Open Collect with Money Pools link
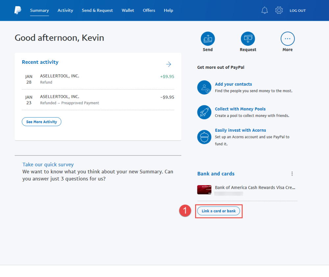The width and height of the screenshot is (329, 277). click(x=240, y=109)
